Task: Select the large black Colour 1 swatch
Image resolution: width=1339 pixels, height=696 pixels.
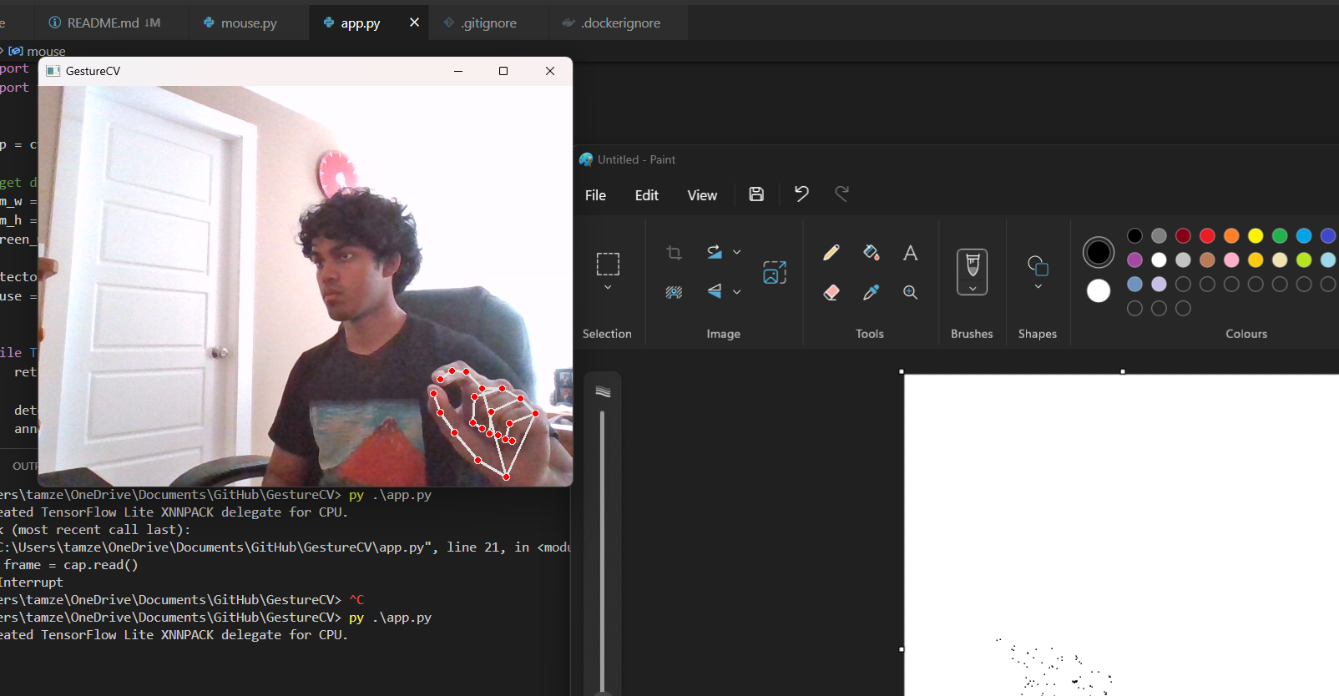Action: pos(1099,252)
